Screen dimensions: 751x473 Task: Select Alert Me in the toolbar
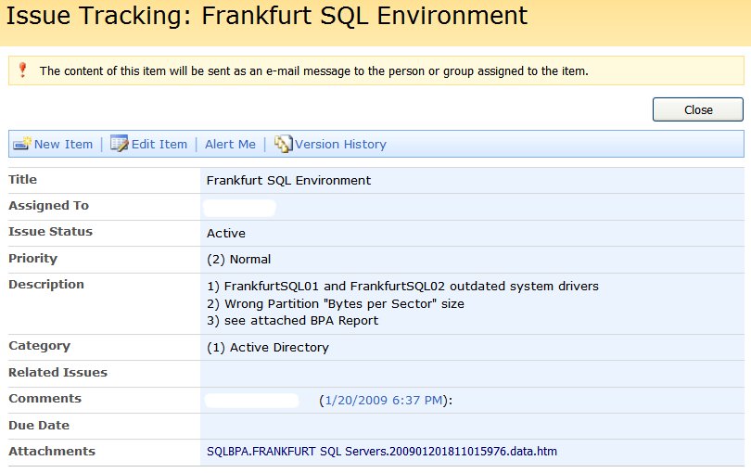point(230,145)
